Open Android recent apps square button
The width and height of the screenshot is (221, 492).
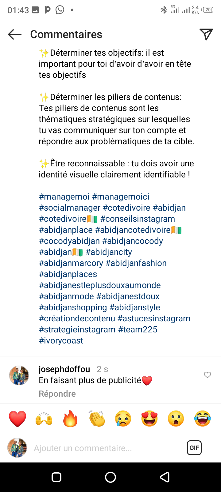pos(56,477)
